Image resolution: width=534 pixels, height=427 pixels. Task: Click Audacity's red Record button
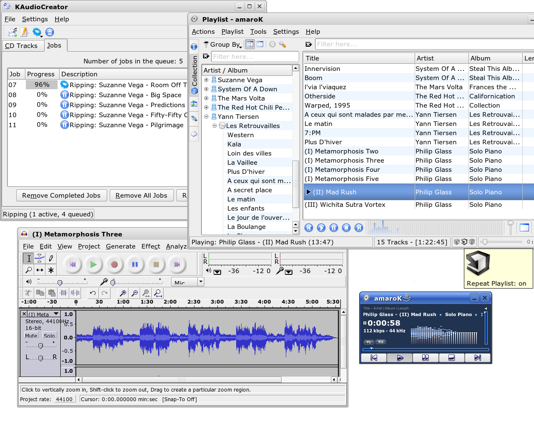114,264
